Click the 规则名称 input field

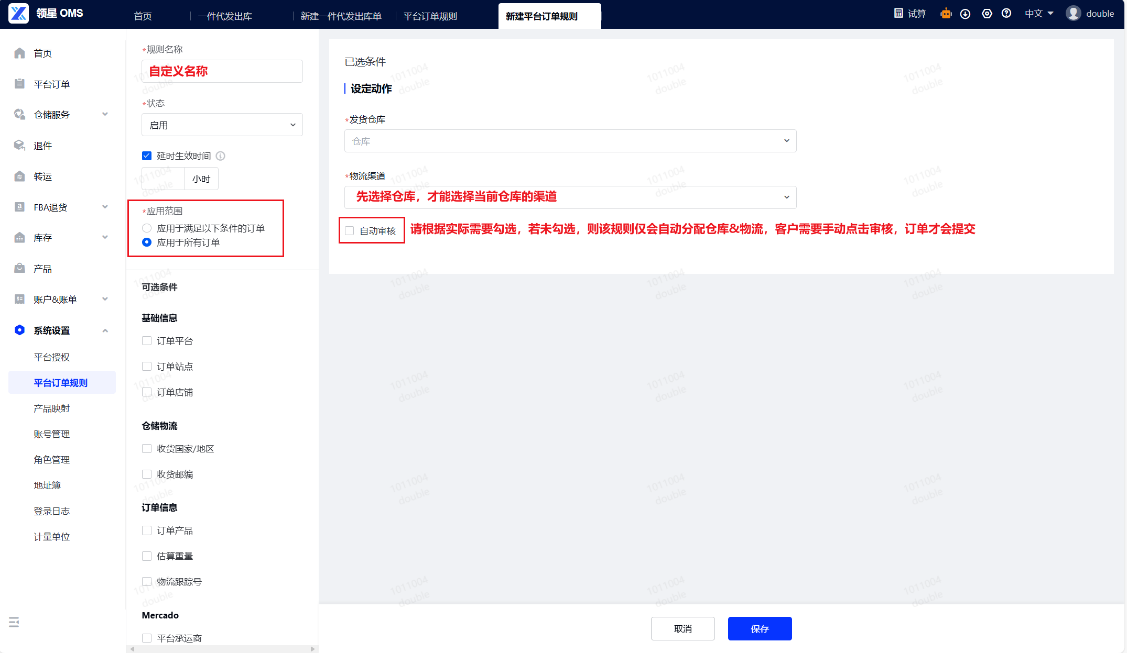(222, 71)
